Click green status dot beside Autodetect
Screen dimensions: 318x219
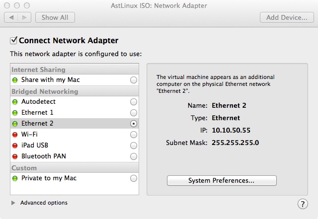pos(15,102)
